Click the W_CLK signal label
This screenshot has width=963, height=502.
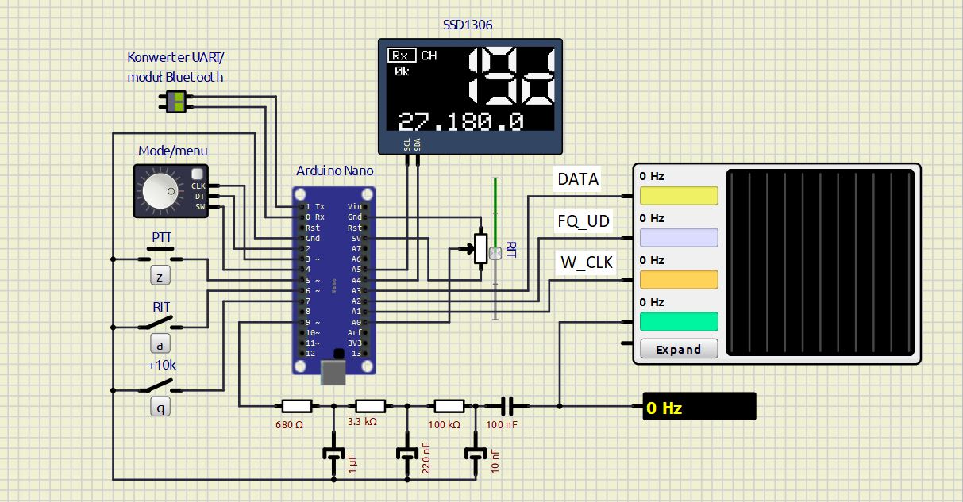coord(587,263)
